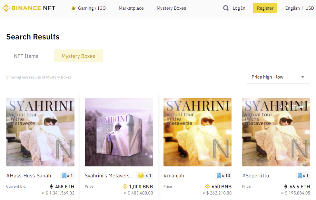Open the search magnifier icon
Screen dimensions: 316x200
(x=226, y=8)
